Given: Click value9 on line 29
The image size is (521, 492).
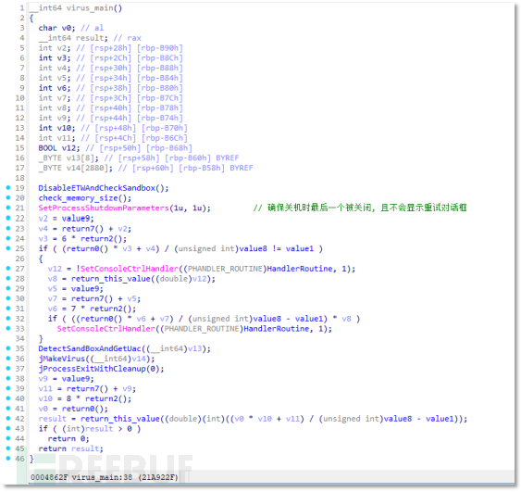Looking at the screenshot, I should [85, 288].
